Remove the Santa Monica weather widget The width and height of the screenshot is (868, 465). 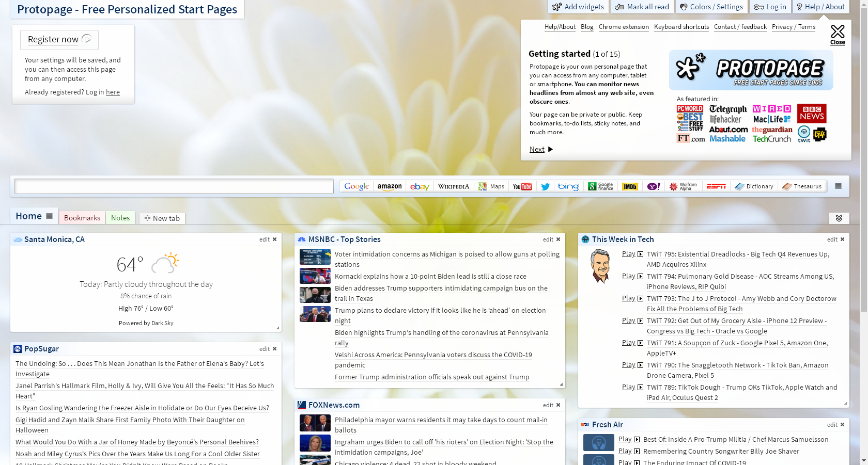[x=274, y=239]
